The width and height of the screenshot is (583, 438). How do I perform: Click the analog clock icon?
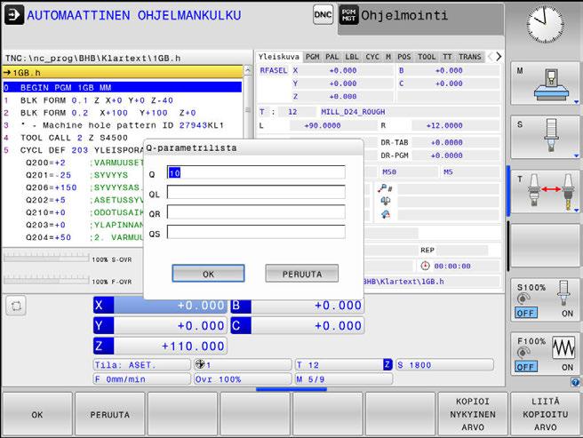544,25
